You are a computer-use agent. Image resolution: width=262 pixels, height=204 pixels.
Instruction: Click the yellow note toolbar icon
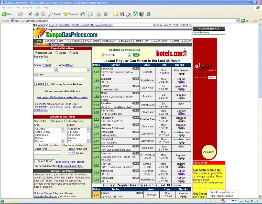click(x=115, y=14)
